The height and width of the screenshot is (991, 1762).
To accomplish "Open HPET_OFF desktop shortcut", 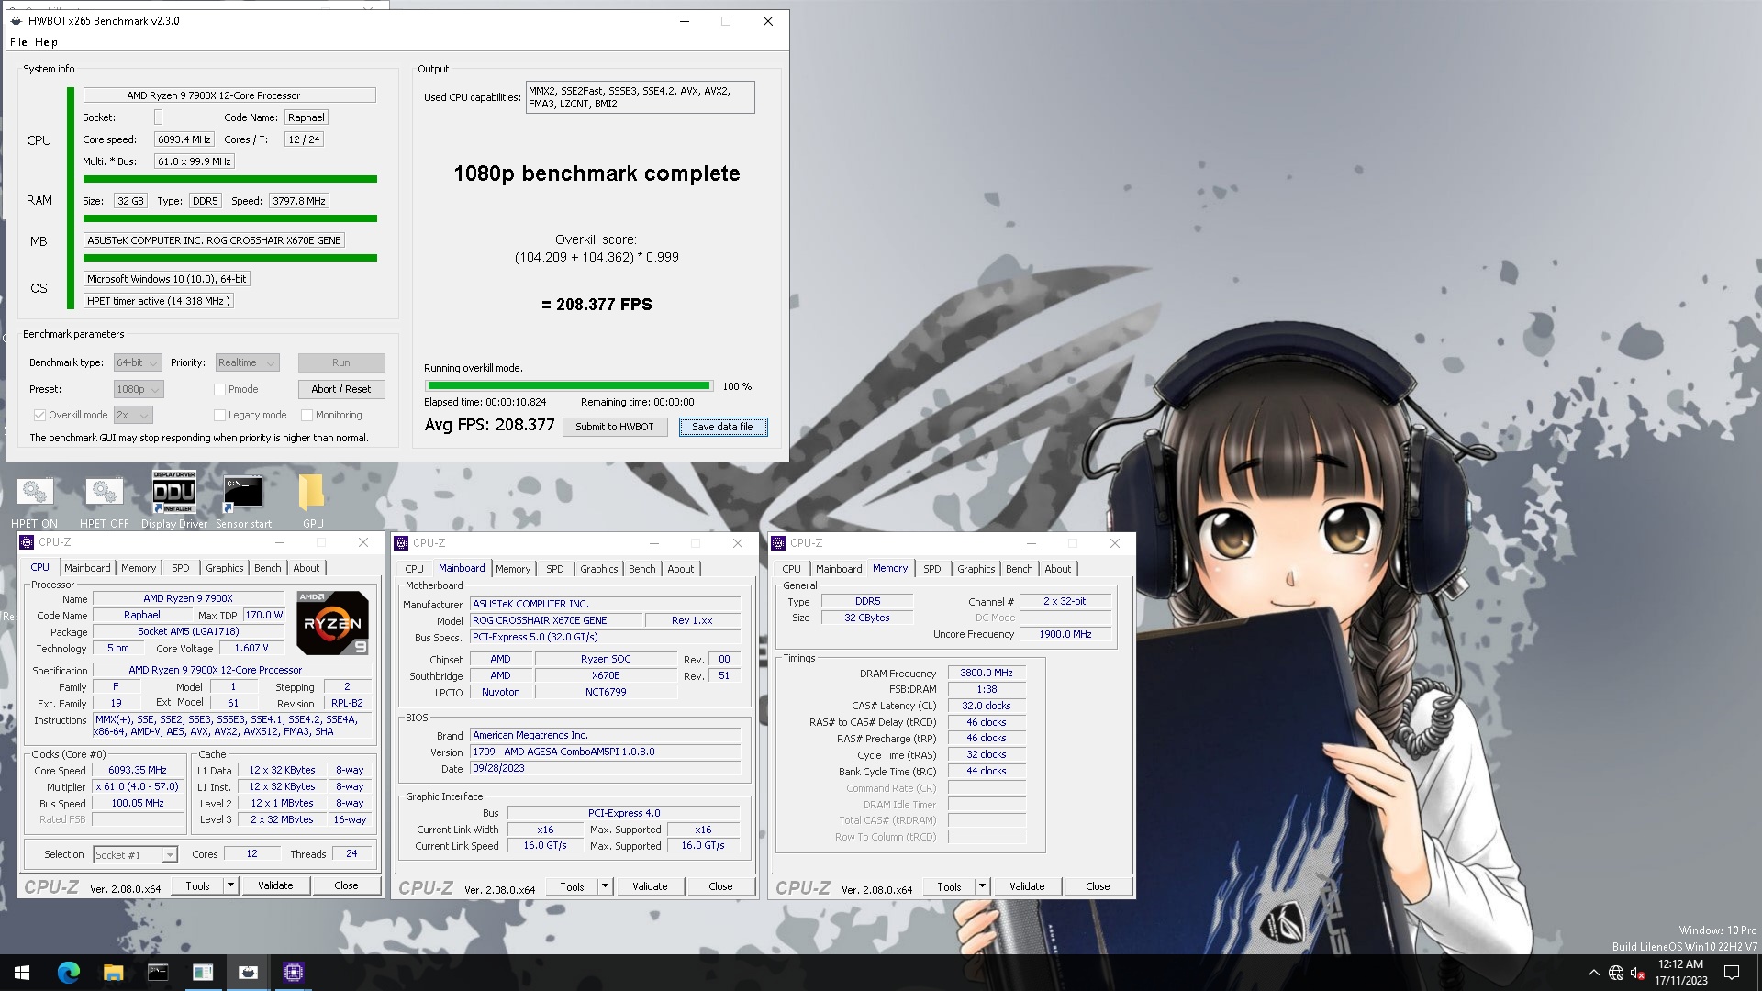I will (x=104, y=502).
